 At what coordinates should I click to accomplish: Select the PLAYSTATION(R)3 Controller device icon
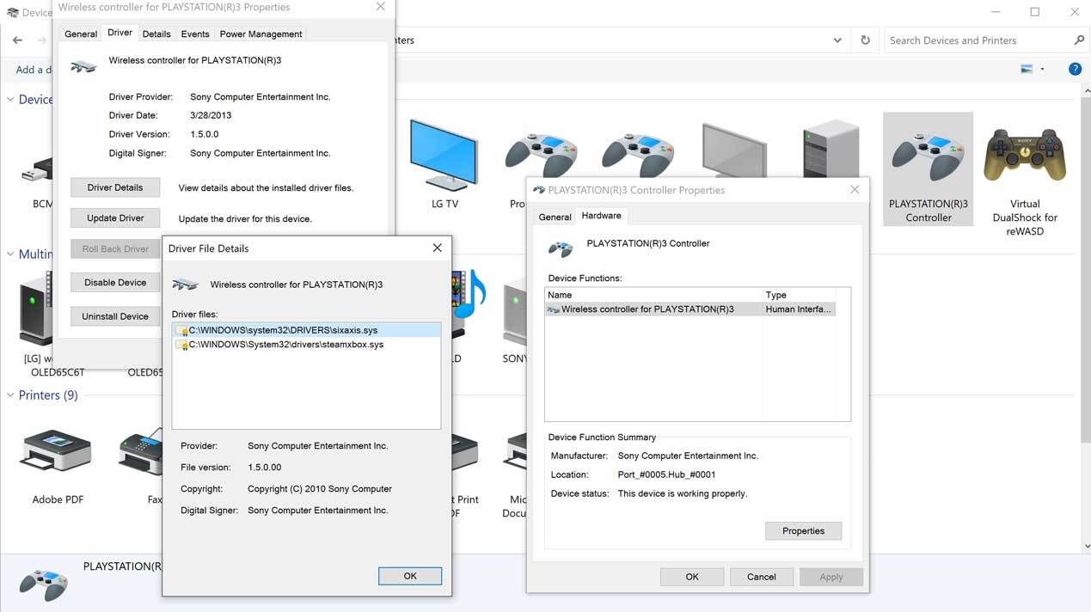928,156
